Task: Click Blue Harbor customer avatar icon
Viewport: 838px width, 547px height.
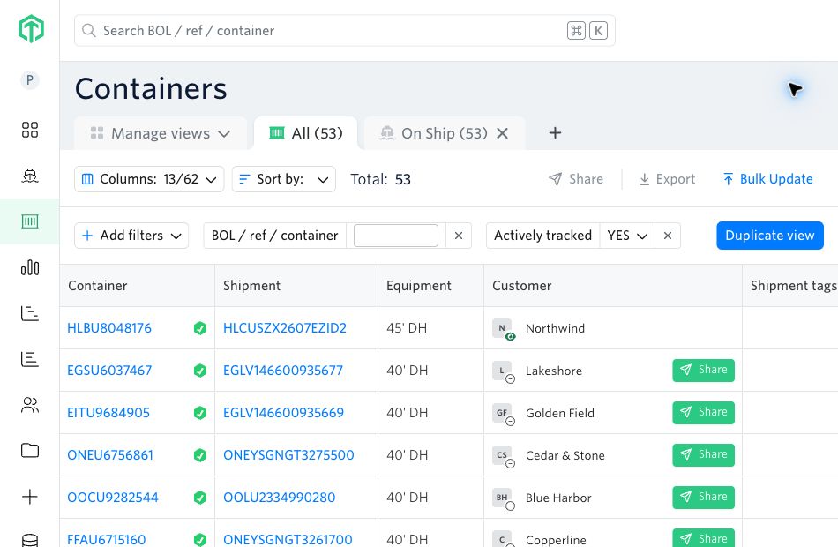Action: 504,498
